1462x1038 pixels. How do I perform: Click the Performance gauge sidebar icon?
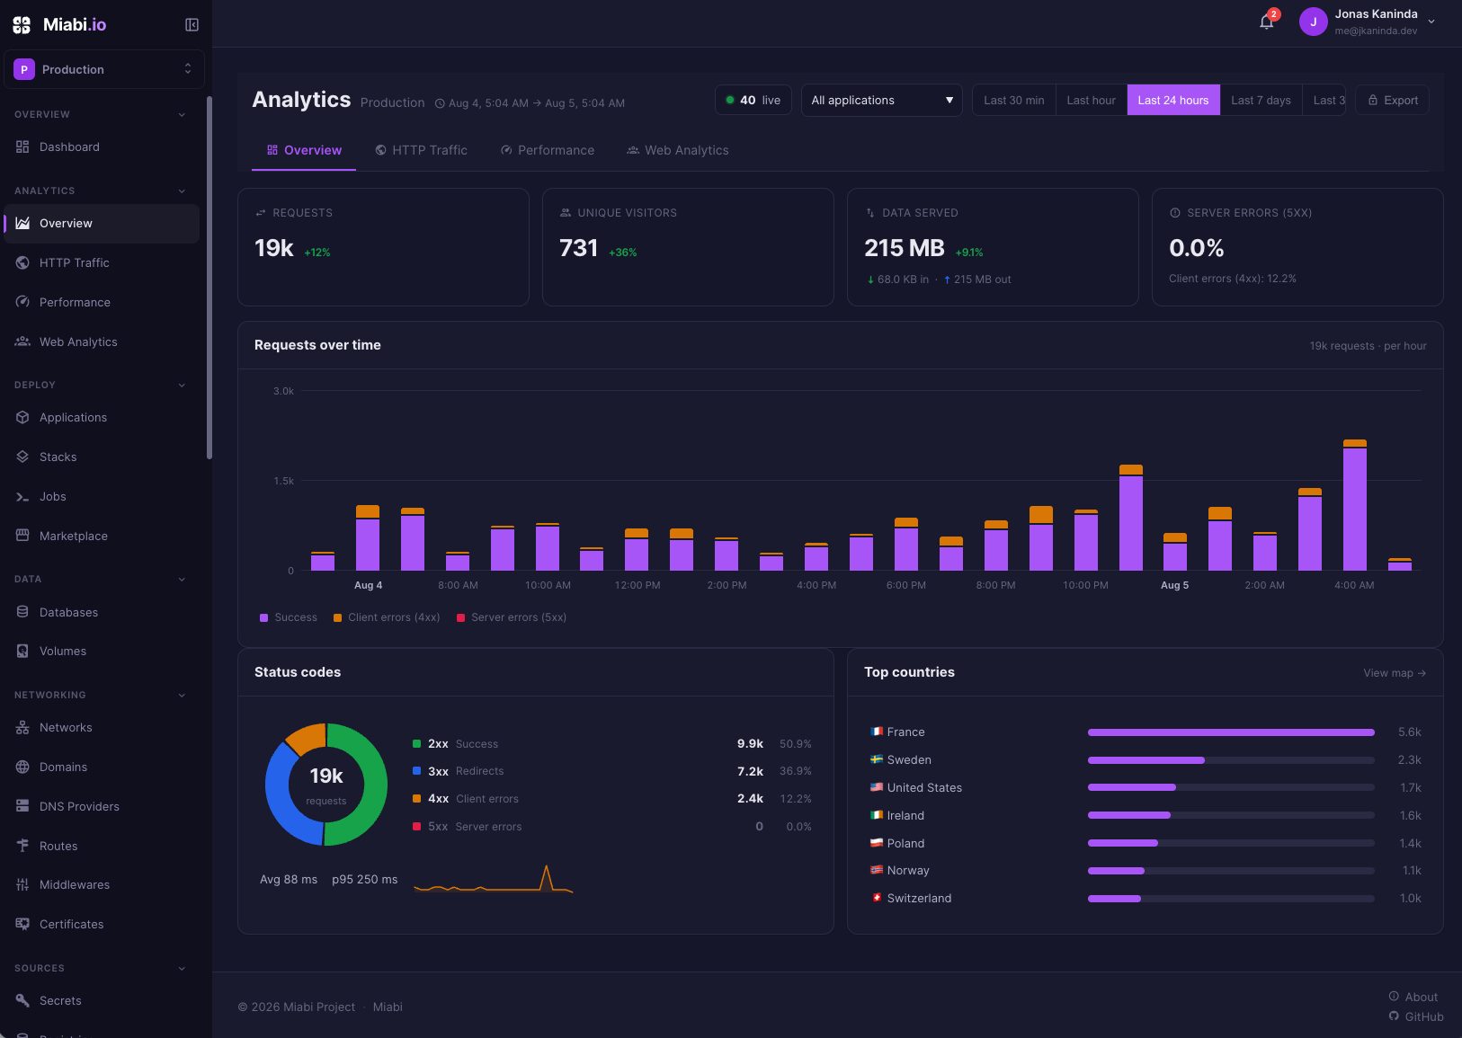[22, 303]
